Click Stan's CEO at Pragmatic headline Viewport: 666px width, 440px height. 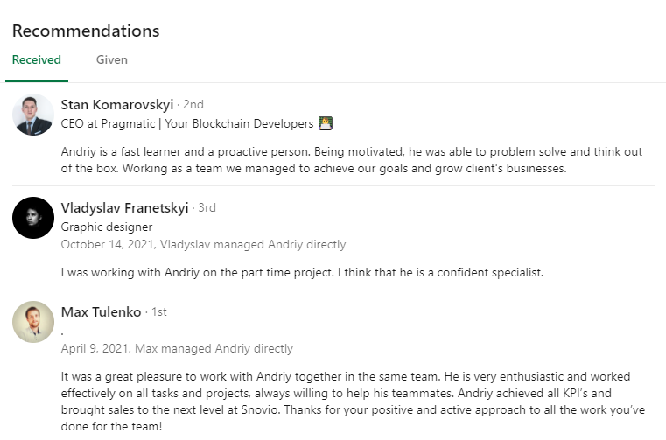[187, 123]
